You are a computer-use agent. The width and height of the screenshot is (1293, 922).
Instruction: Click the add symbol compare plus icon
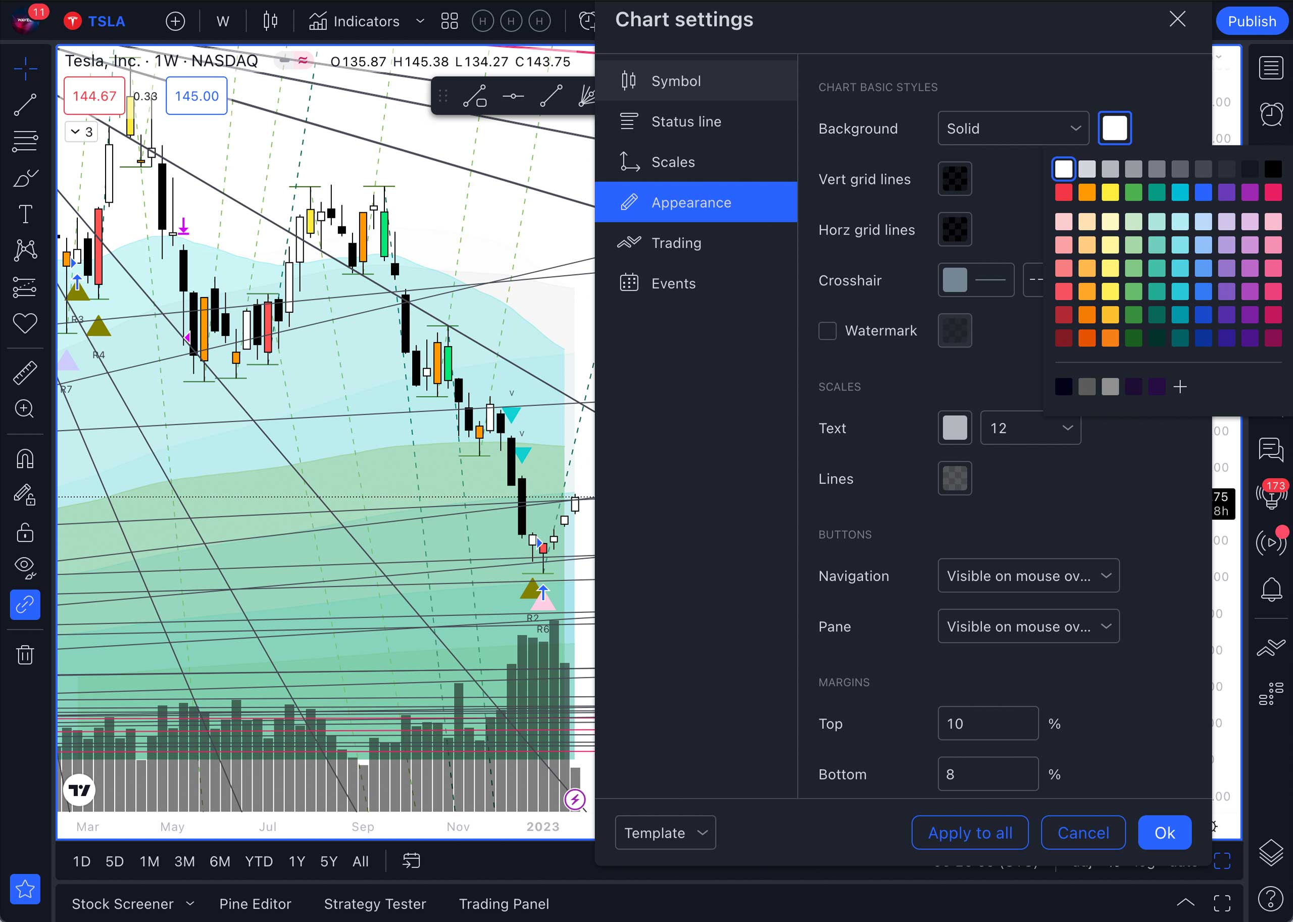pyautogui.click(x=175, y=22)
